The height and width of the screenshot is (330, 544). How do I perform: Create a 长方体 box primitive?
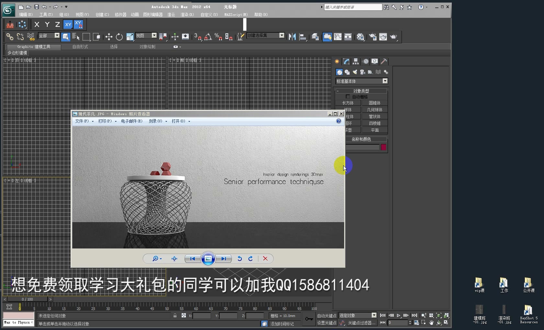click(x=348, y=103)
